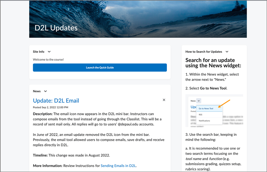Open the News widget dropdown arrow

45,91
